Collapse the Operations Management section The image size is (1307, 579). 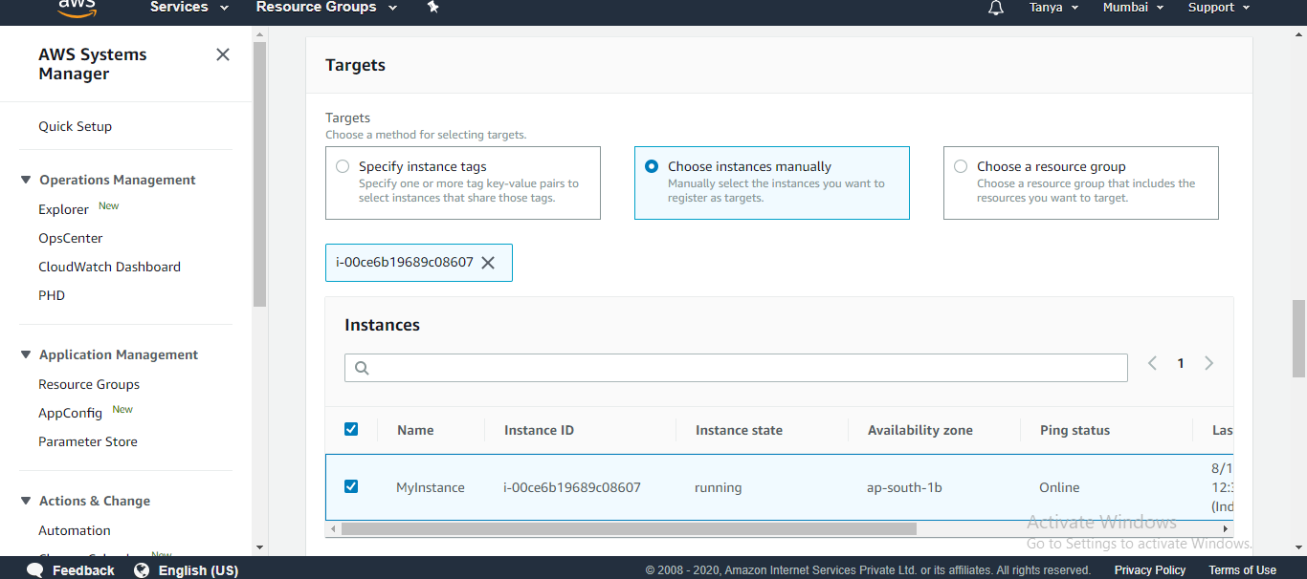click(26, 180)
